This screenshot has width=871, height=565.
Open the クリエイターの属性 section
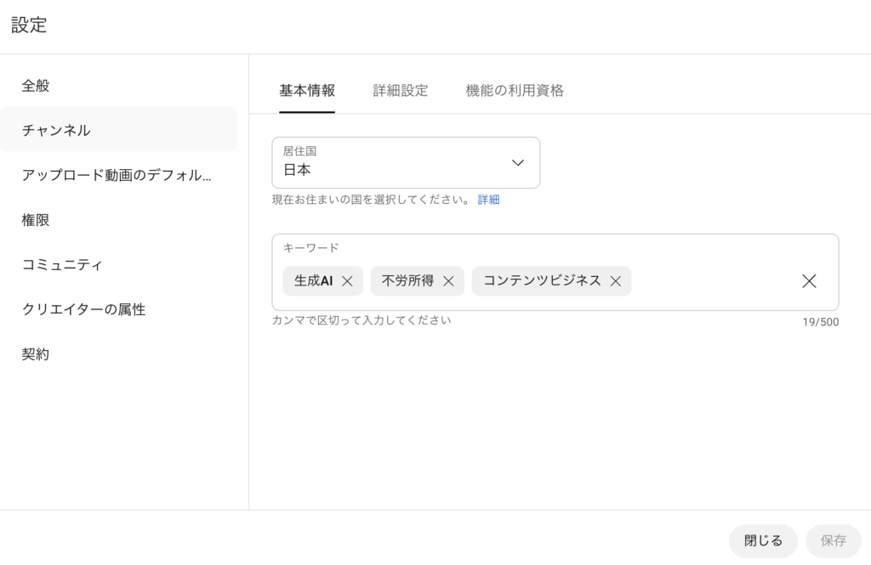point(83,309)
